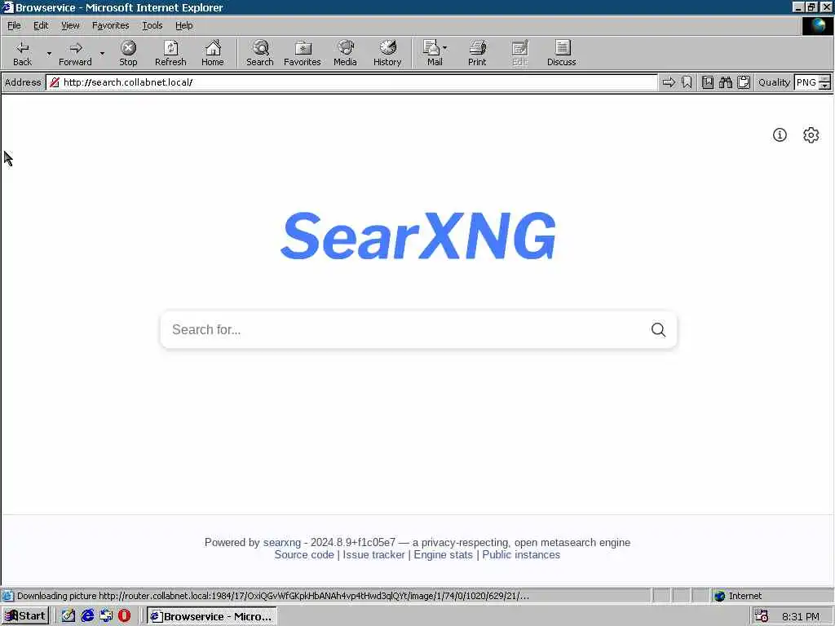Image resolution: width=835 pixels, height=626 pixels.
Task: Launch Opera from quick launch
Action: (125, 616)
